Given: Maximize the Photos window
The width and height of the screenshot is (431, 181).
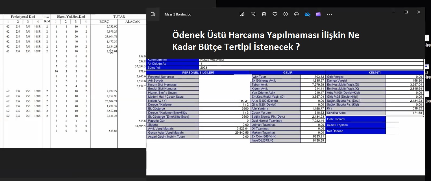Looking at the screenshot, I should (x=406, y=12).
